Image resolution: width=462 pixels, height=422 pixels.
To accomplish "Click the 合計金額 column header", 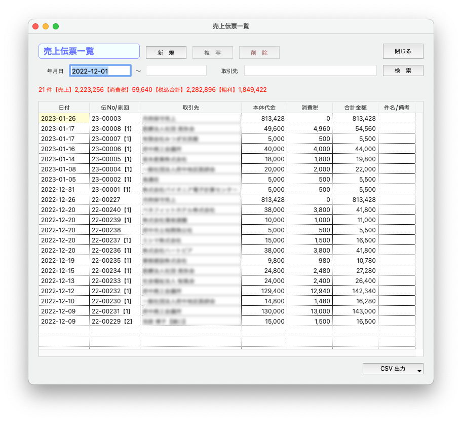I will click(355, 108).
